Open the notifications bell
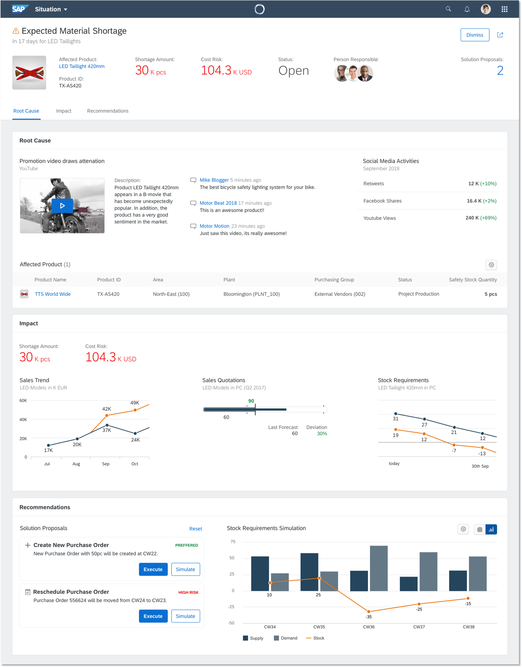The image size is (522, 667). pos(467,9)
